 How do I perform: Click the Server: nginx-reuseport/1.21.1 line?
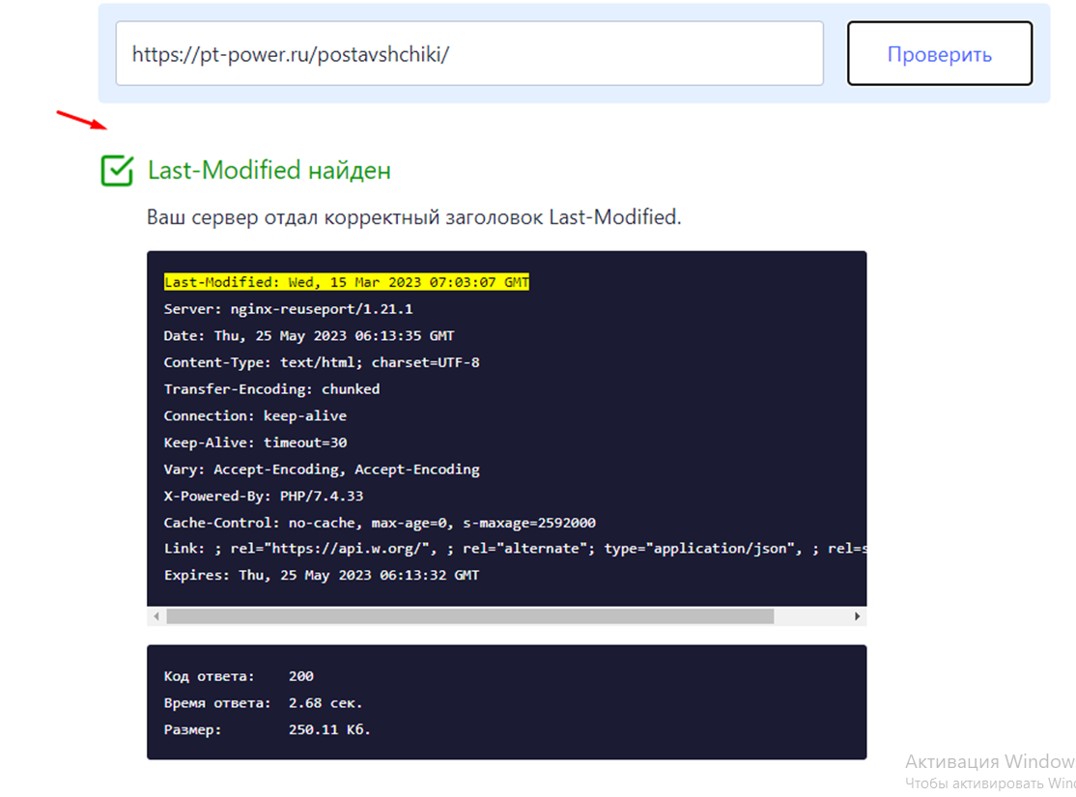tap(288, 309)
